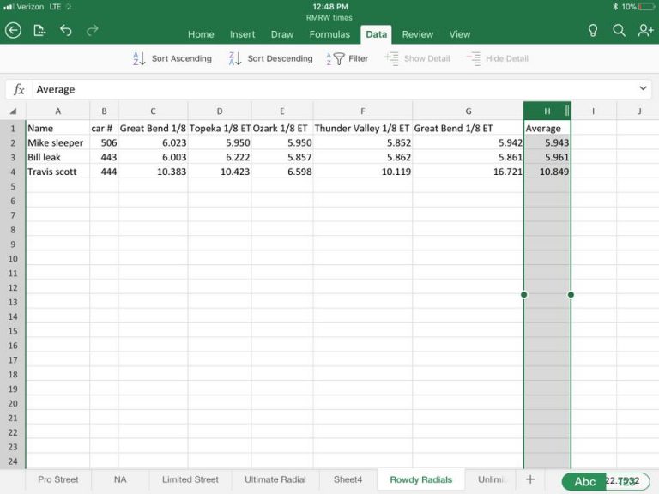Viewport: 659px width, 494px height.
Task: Switch to the Pro Street sheet
Action: pos(57,479)
